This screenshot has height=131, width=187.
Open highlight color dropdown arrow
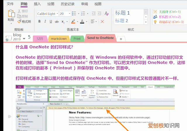pos(77,22)
